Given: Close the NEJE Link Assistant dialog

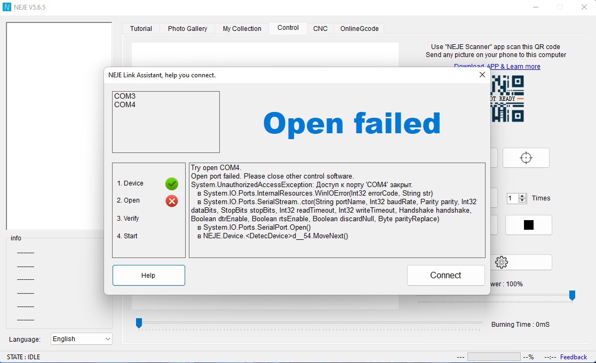Looking at the screenshot, I should coord(482,75).
